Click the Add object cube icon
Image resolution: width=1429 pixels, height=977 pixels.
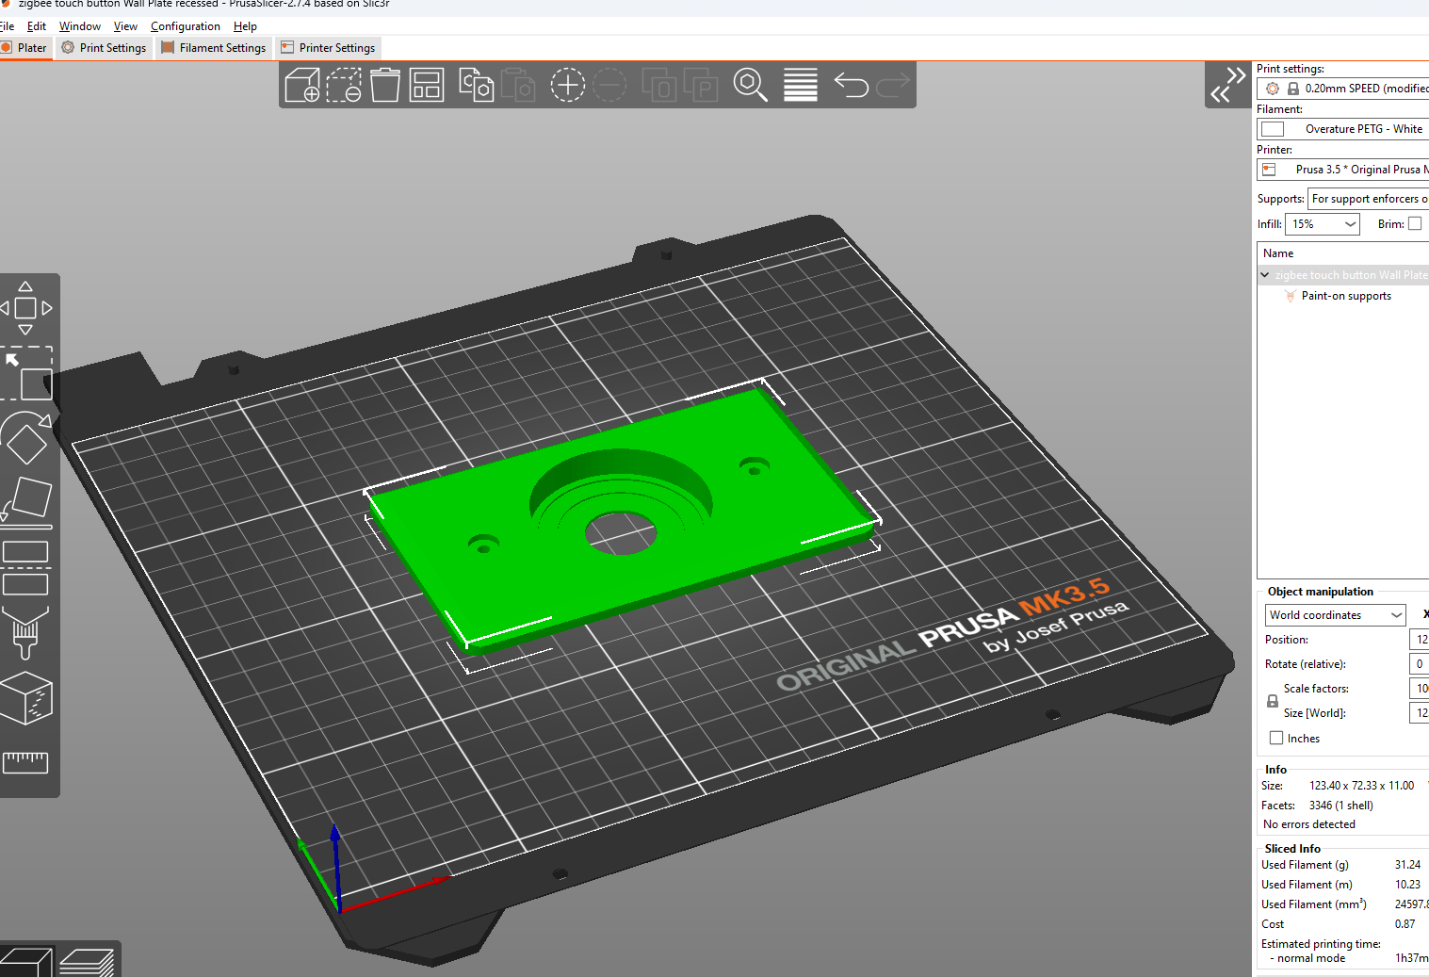pyautogui.click(x=302, y=86)
